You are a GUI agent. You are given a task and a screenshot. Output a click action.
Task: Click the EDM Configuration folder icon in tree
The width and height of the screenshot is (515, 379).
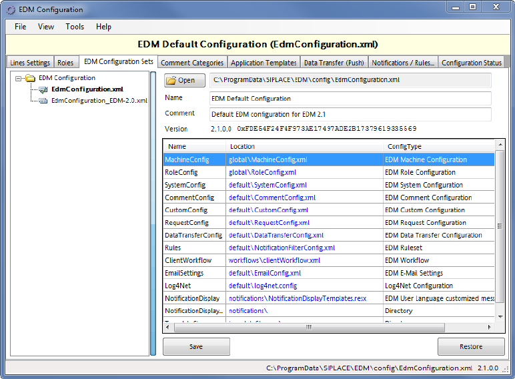(30, 78)
